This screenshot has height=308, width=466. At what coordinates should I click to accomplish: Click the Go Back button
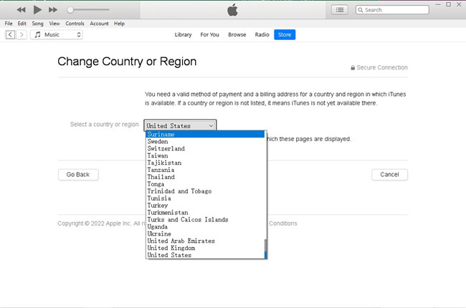click(78, 175)
